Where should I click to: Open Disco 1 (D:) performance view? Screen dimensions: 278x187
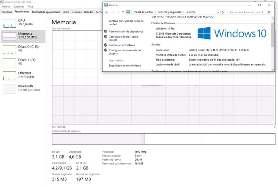10,62
